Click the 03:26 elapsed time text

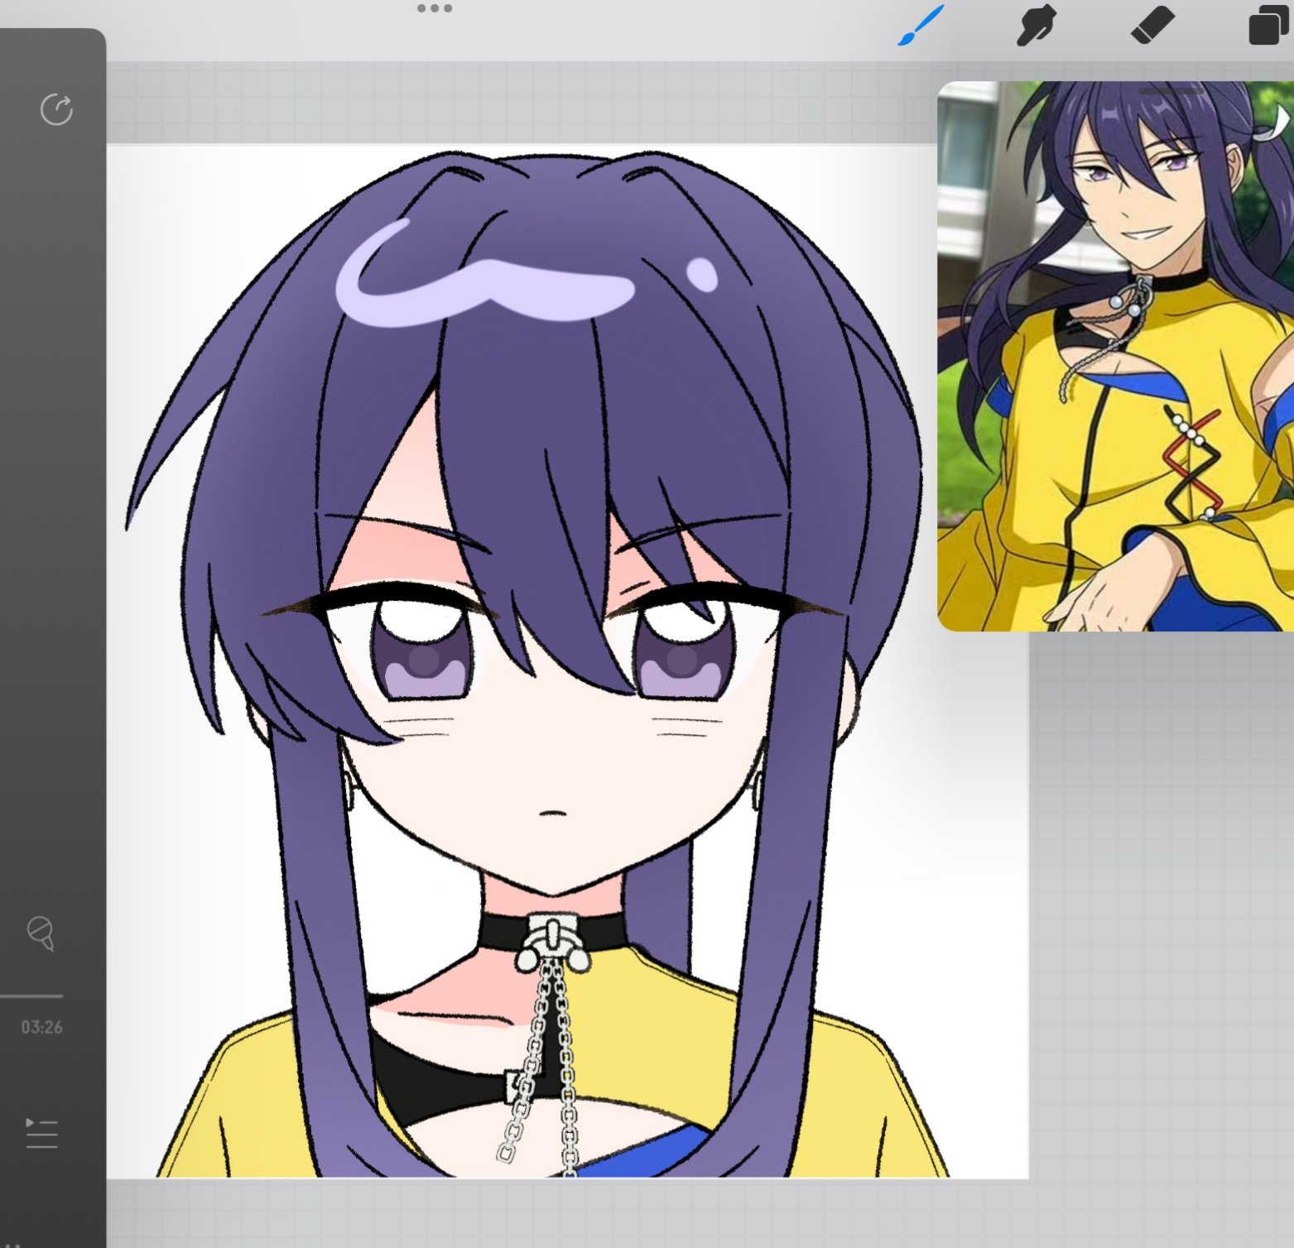(x=41, y=1027)
